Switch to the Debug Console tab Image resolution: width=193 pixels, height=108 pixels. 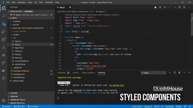(88, 73)
